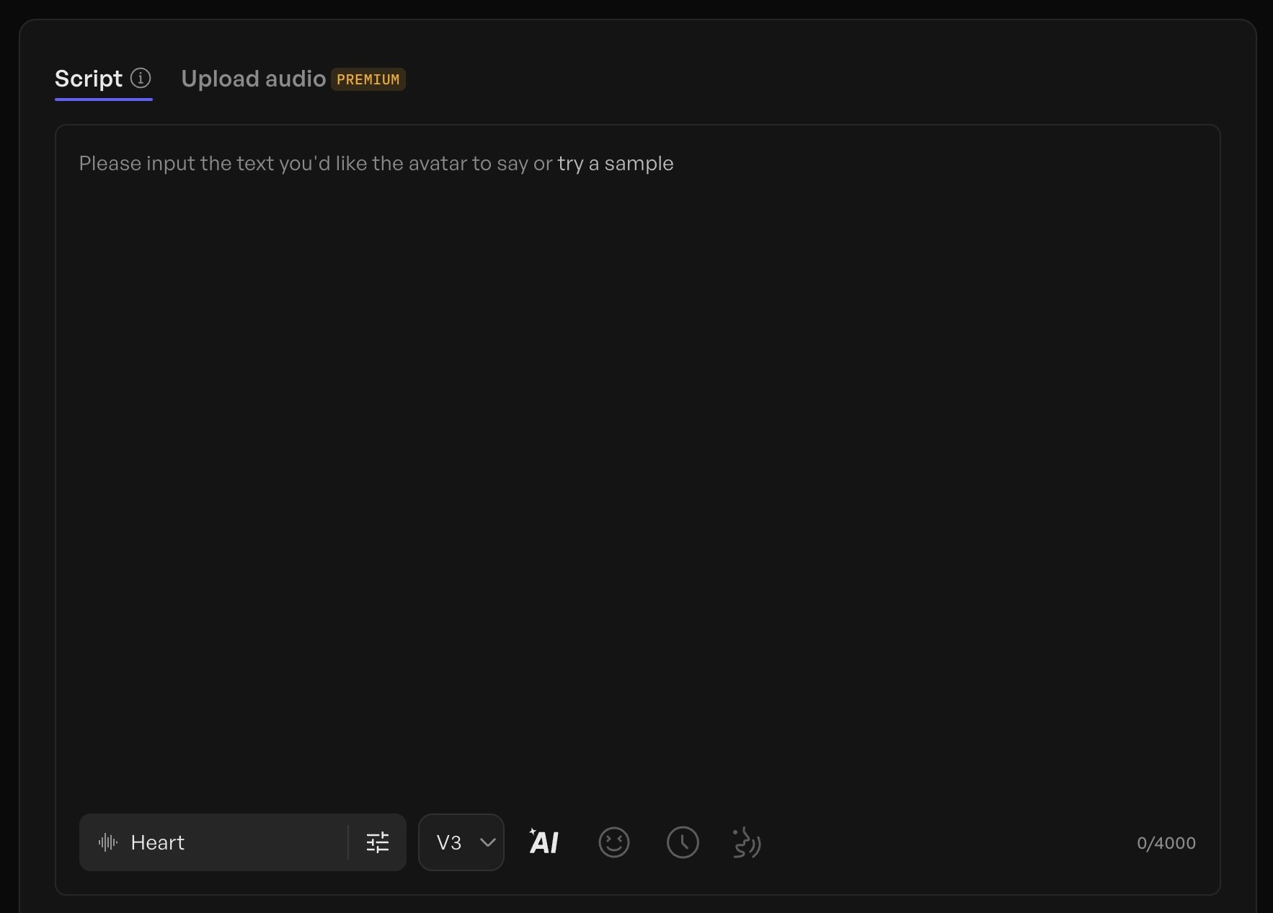
Task: Click the 0/4000 character counter
Action: tap(1166, 843)
